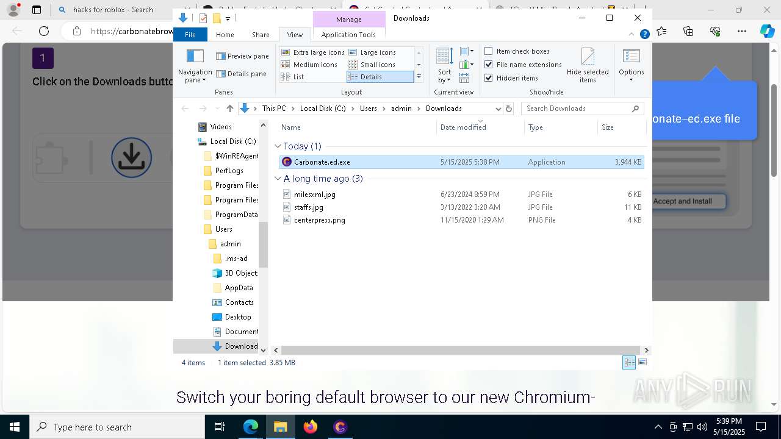Switch to details view status-bar button
This screenshot has height=439, width=781.
click(x=629, y=362)
